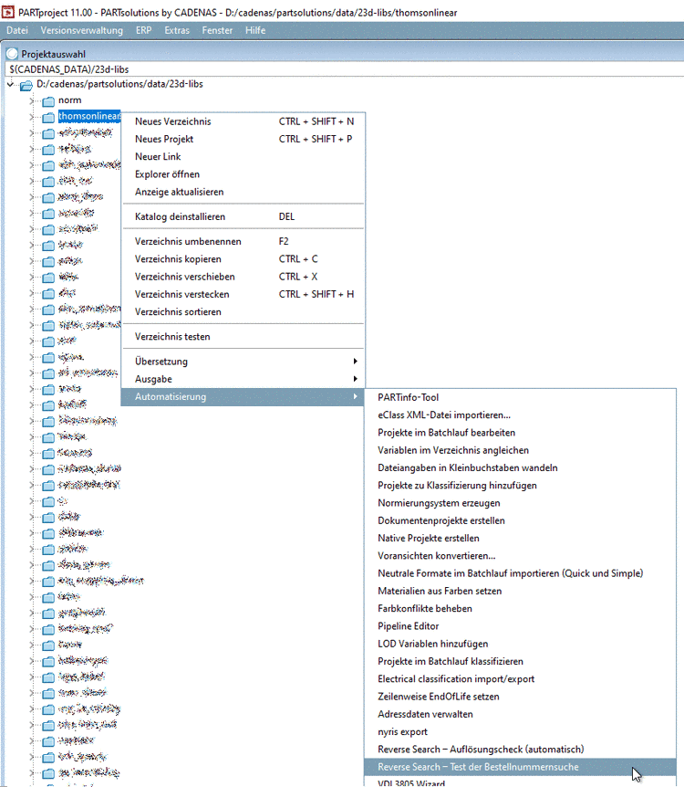Choose Native Projekte erstellen
This screenshot has width=684, height=787.
(x=520, y=538)
